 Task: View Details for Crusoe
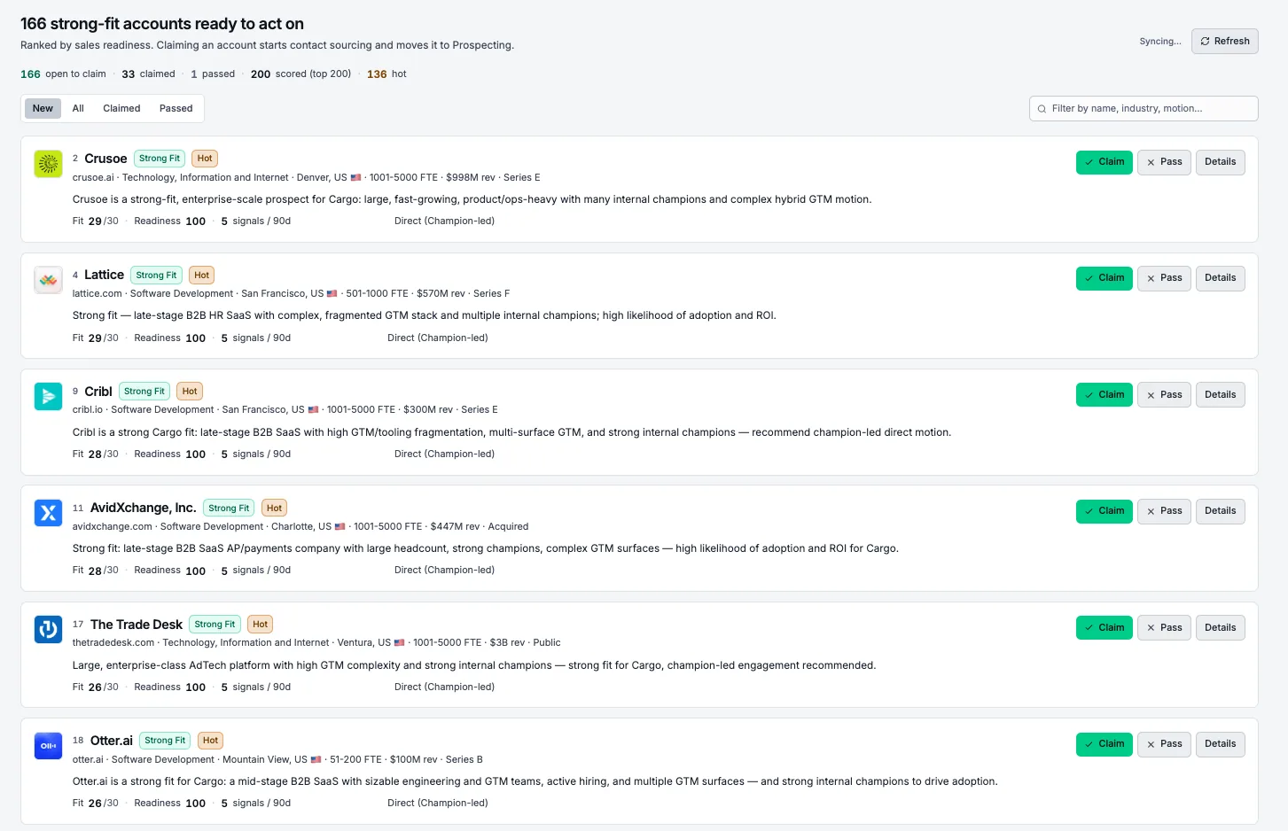(1220, 162)
